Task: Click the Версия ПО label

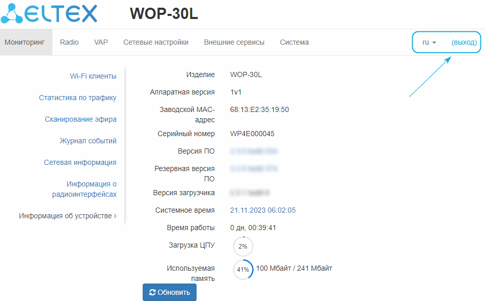Action: 196,151
